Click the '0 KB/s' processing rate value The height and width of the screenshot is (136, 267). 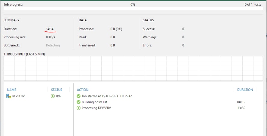tap(51, 37)
